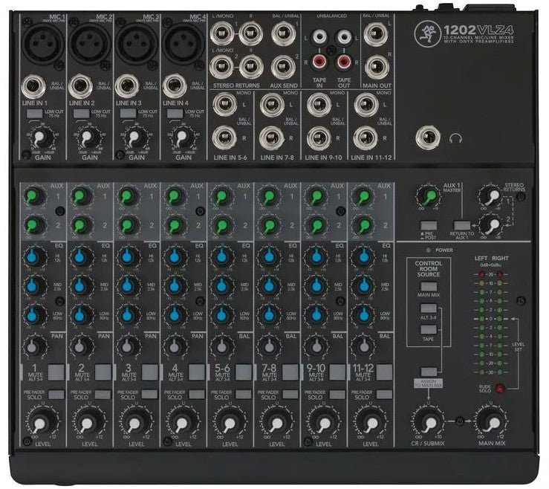This screenshot has height=489, width=549.
Task: Click the channel 4 GAIN knob
Action: click(181, 137)
